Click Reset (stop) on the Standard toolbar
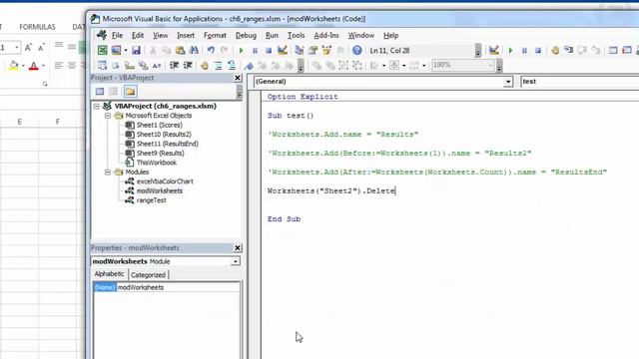 pos(269,51)
